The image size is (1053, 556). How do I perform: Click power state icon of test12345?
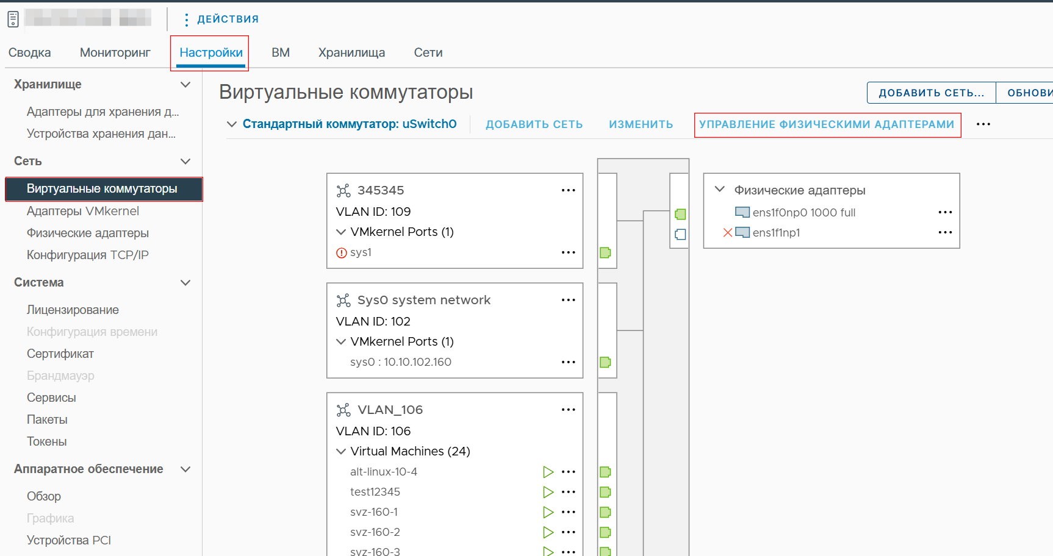tap(548, 492)
